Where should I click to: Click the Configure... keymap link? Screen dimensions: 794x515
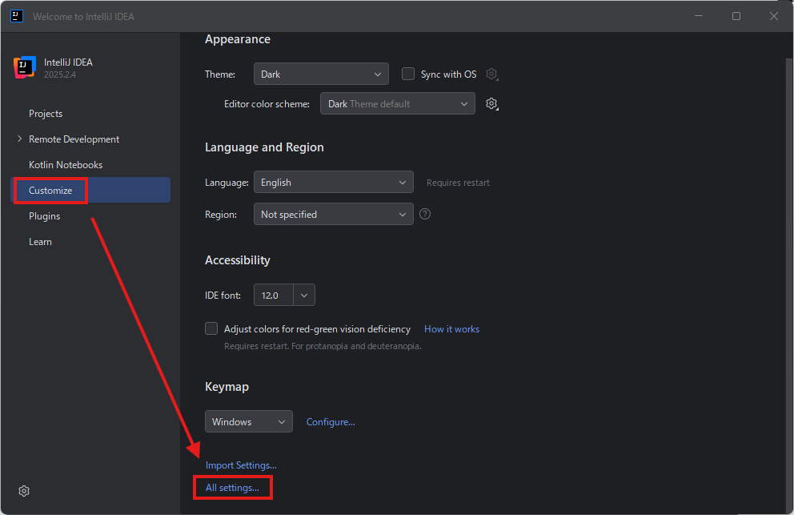331,422
